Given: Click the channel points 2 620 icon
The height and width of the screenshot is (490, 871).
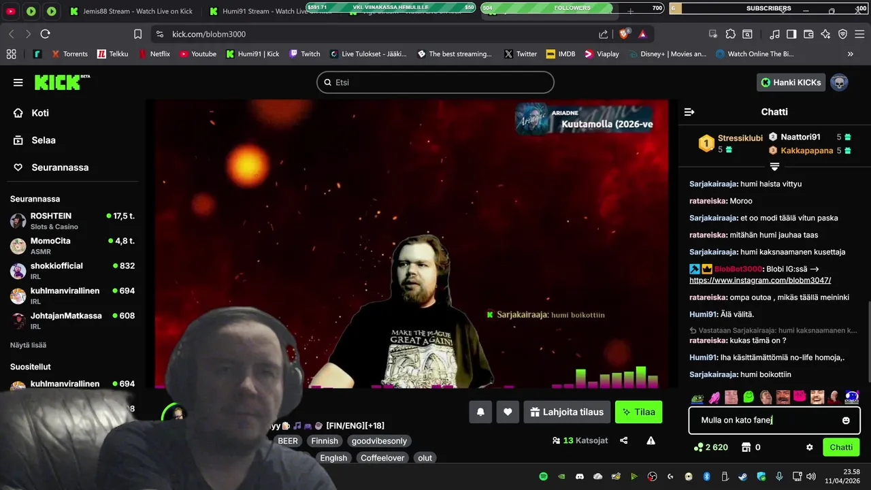Looking at the screenshot, I should coord(698,447).
